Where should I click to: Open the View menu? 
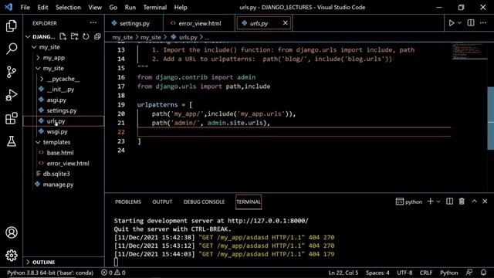[x=95, y=7]
